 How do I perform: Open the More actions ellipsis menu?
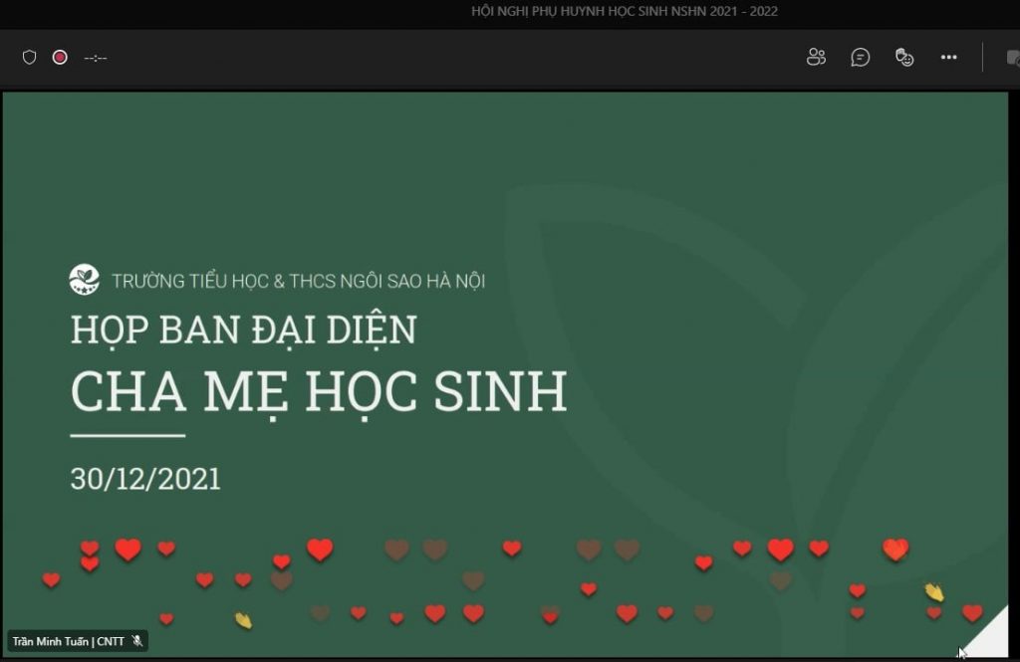(948, 57)
